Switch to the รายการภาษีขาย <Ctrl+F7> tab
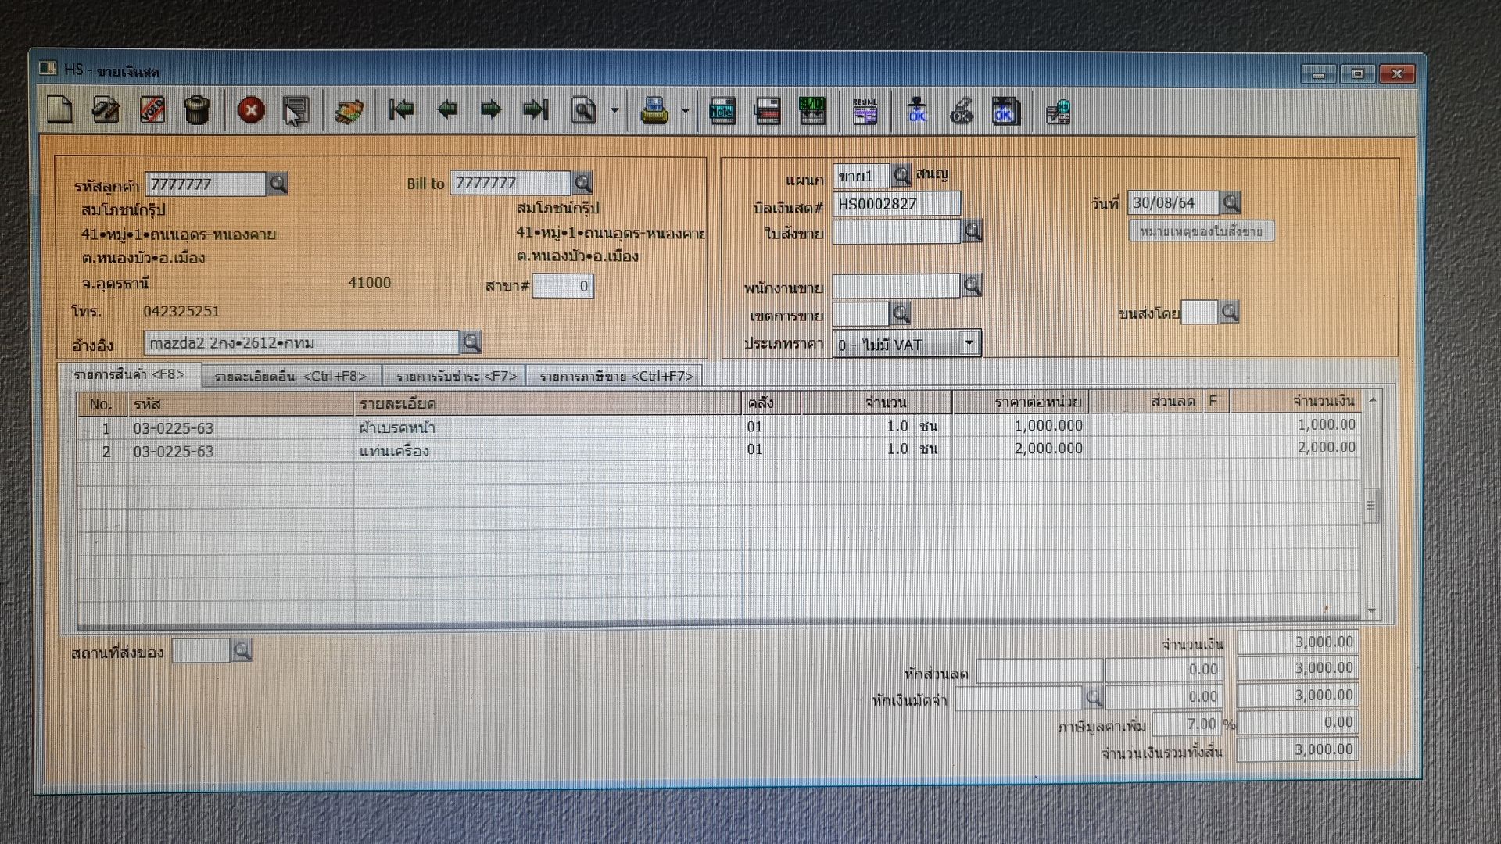 [615, 377]
